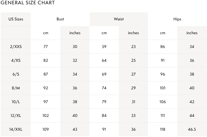
Task: Click the Bust column header
Action: coord(60,19)
